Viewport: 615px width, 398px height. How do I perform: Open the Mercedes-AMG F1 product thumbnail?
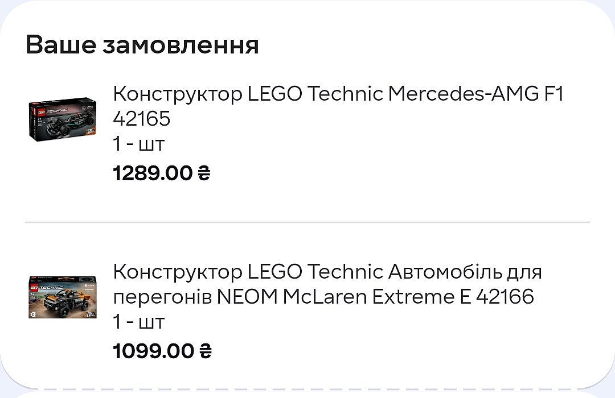tap(62, 119)
